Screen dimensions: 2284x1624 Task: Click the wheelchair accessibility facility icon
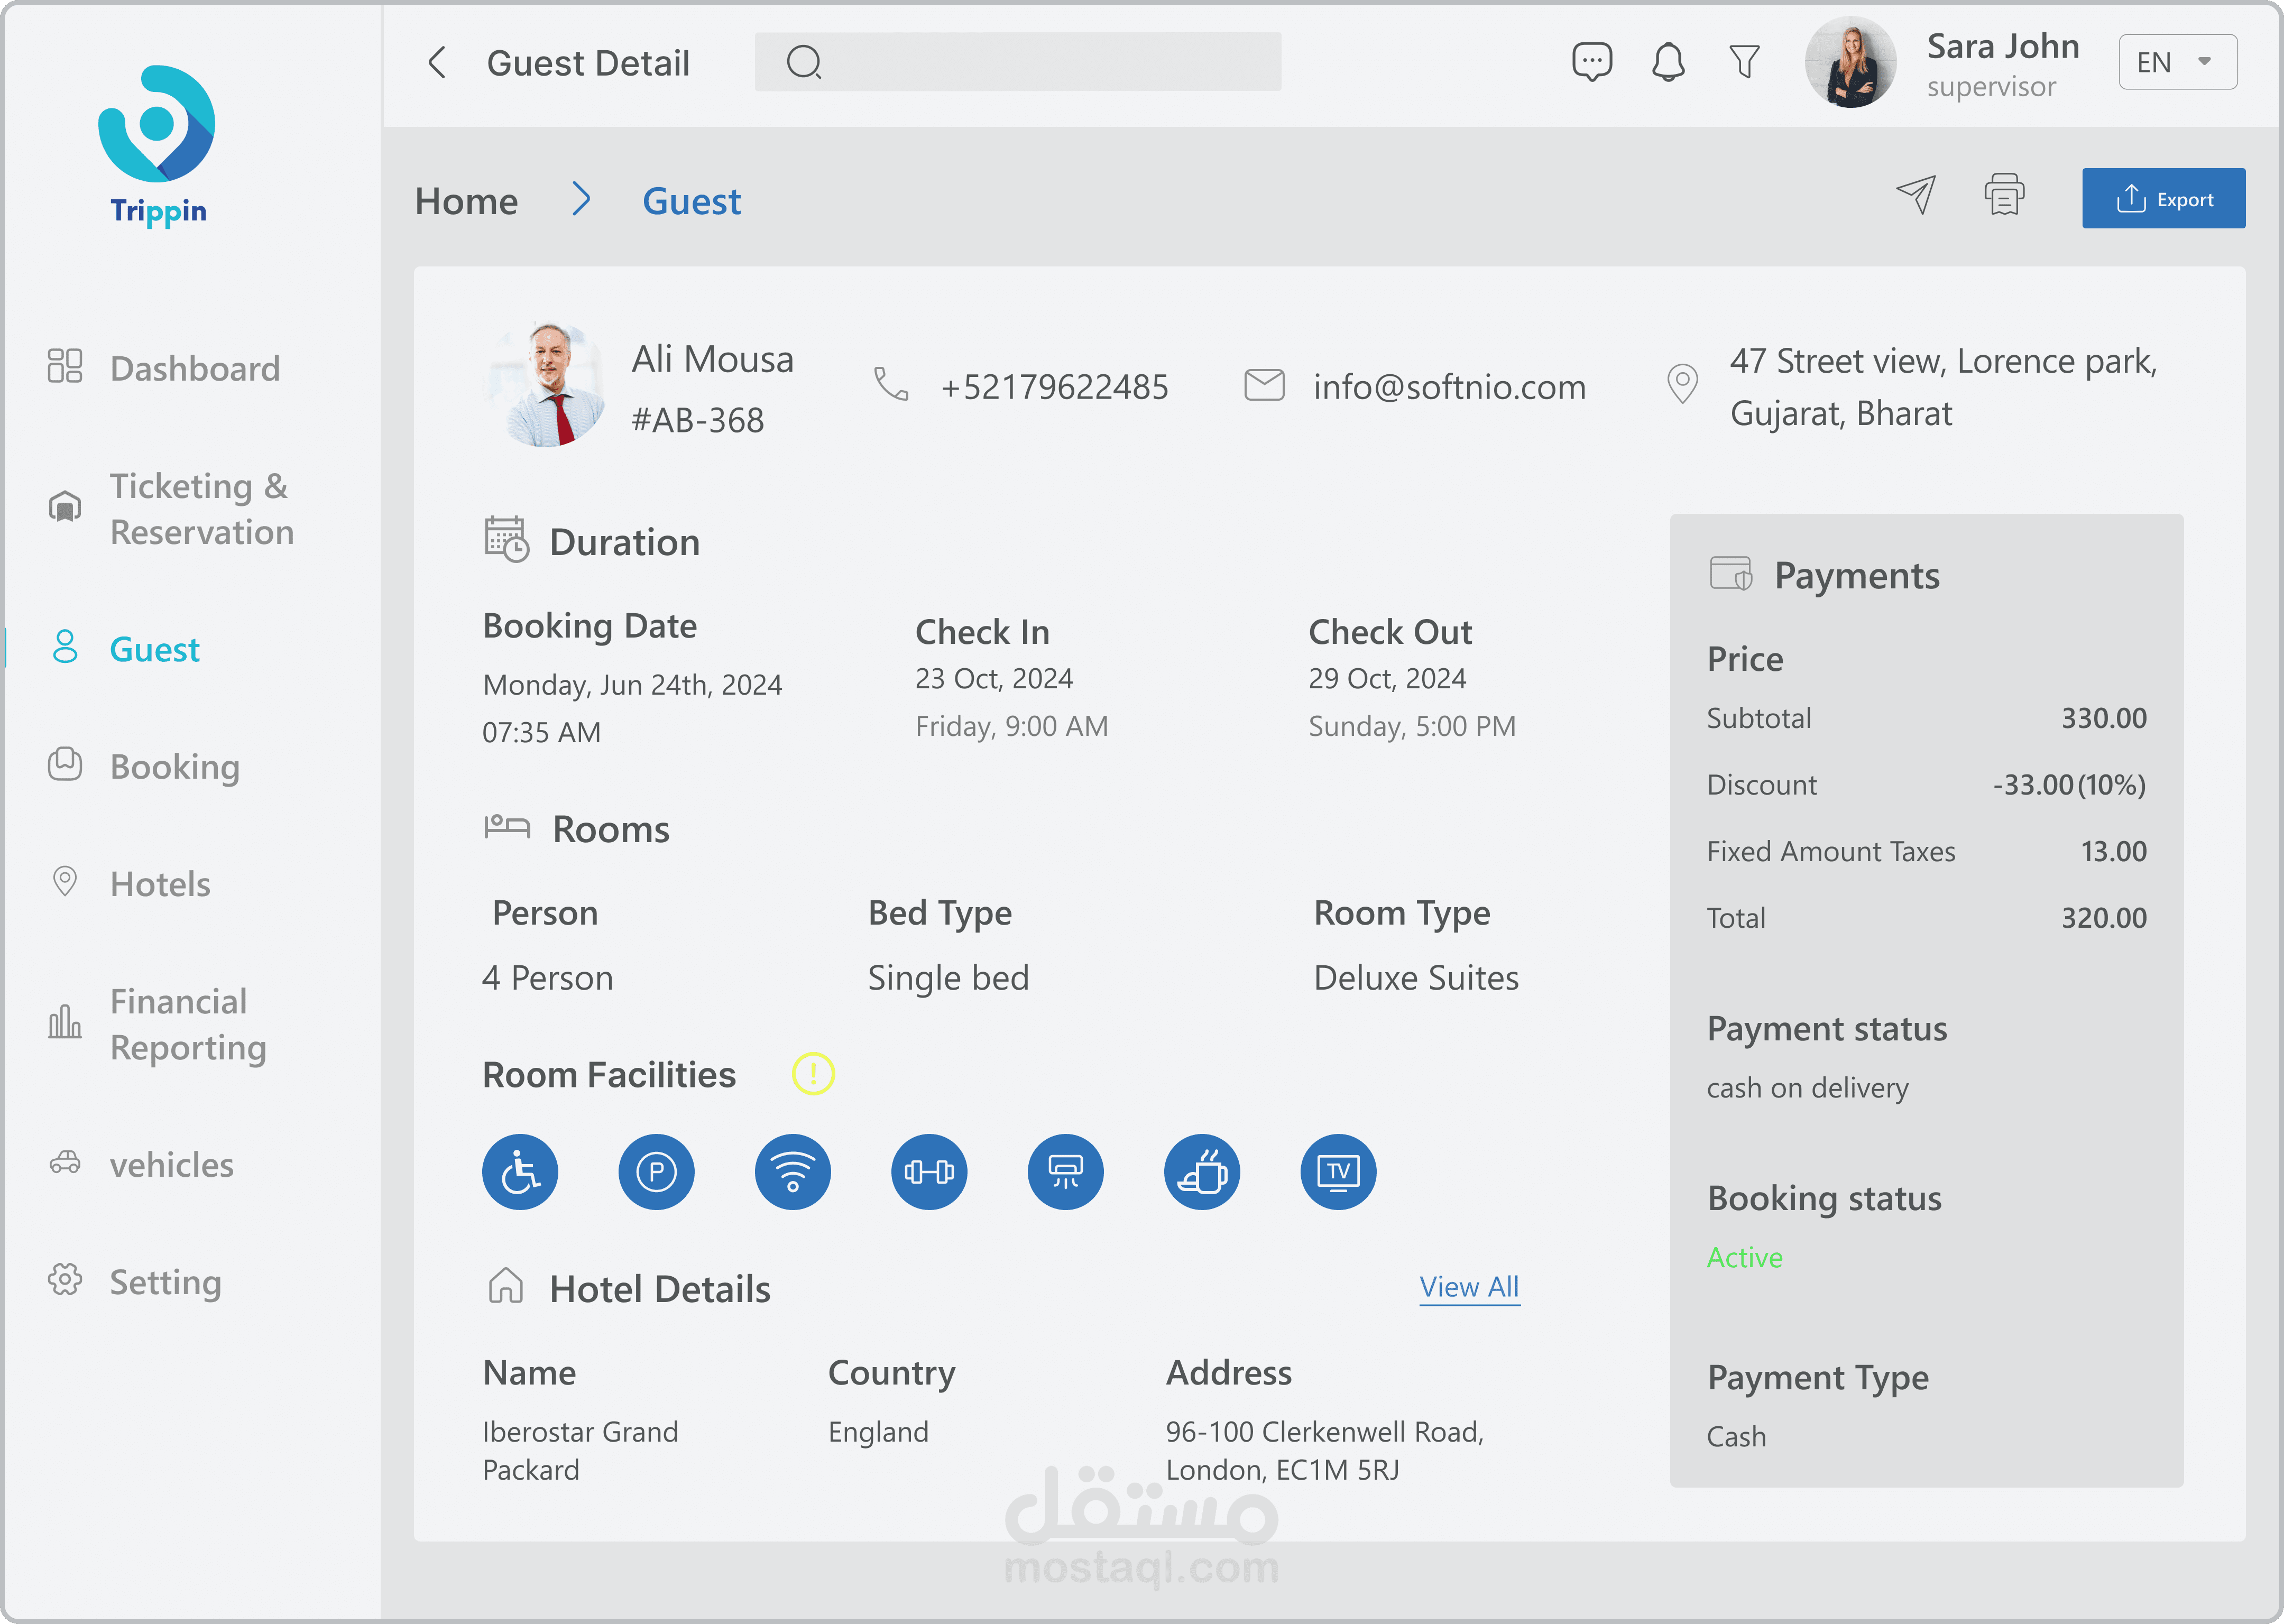click(520, 1172)
